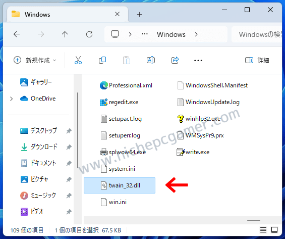This screenshot has width=285, height=239.
Task: Click the Copy icon in toolbar
Action: pos(102,60)
